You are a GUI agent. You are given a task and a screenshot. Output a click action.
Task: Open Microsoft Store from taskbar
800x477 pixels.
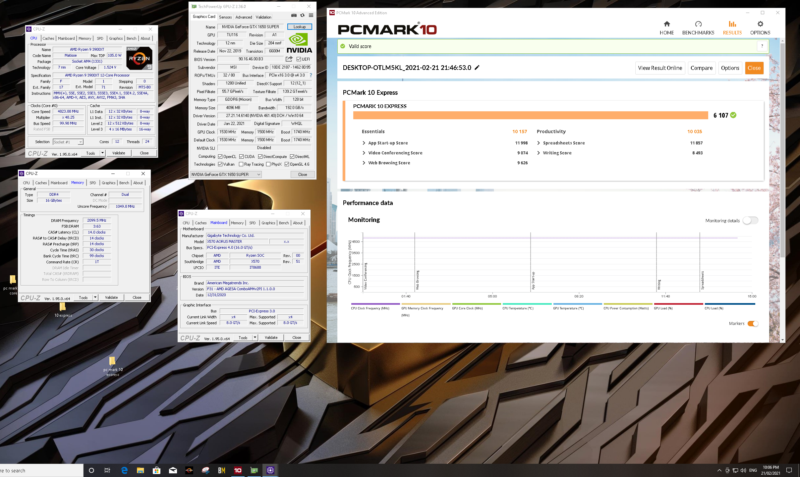pos(156,470)
